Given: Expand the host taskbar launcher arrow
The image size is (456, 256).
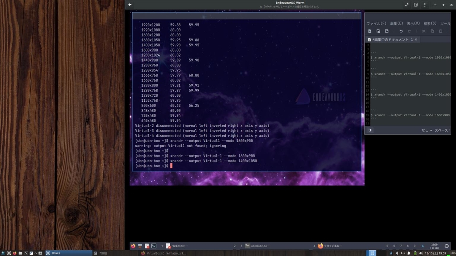Looking at the screenshot, I should click(36, 253).
